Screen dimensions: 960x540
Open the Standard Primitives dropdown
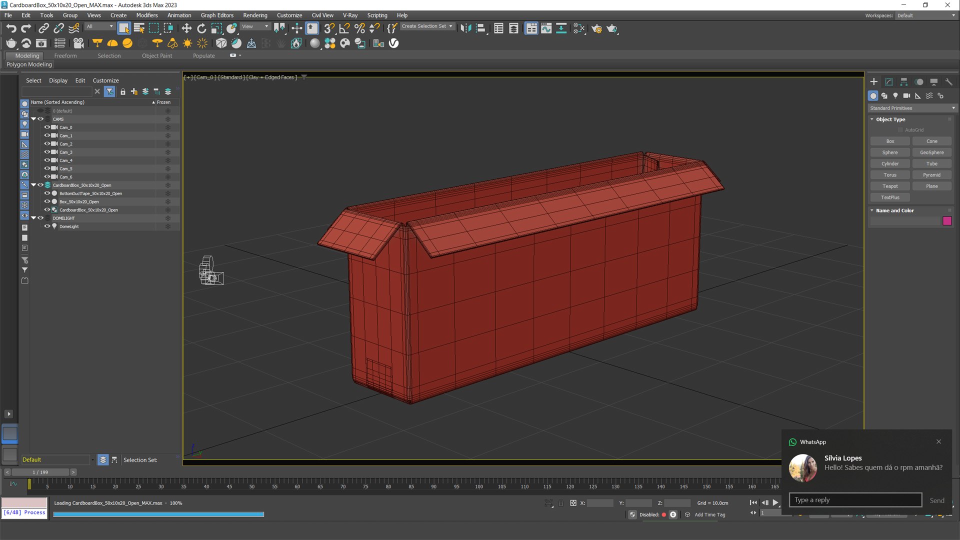tap(912, 108)
